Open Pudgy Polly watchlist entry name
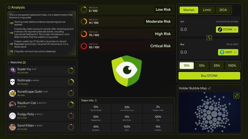This screenshot has width=248, height=139. tap(26, 114)
